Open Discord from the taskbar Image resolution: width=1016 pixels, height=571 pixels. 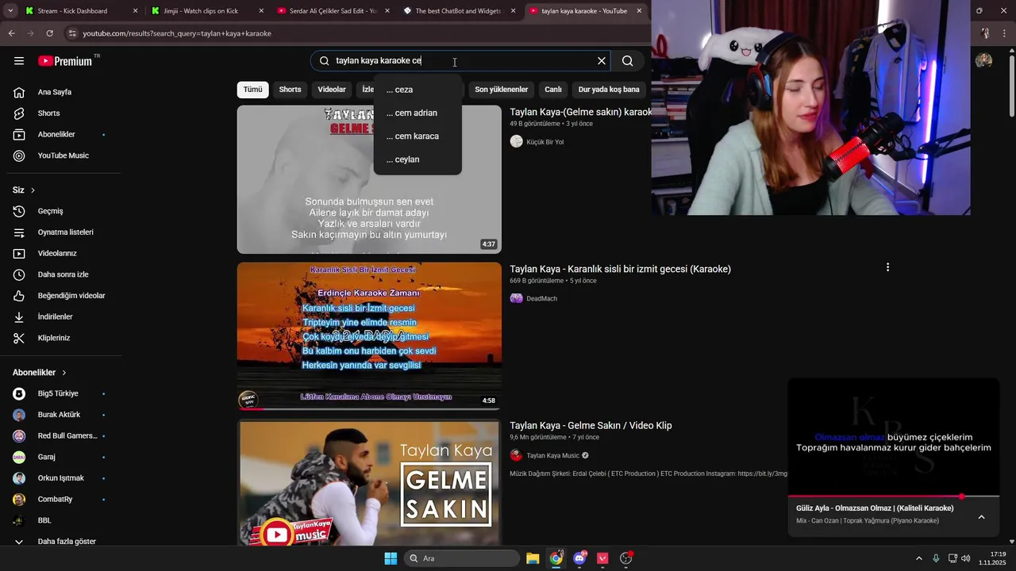pyautogui.click(x=579, y=558)
